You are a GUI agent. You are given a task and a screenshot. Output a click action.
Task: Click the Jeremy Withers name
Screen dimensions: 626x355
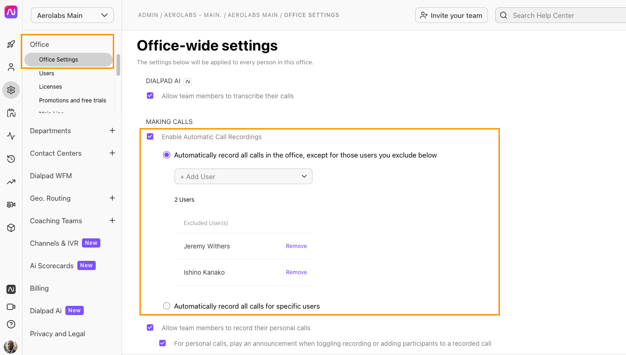coord(207,246)
